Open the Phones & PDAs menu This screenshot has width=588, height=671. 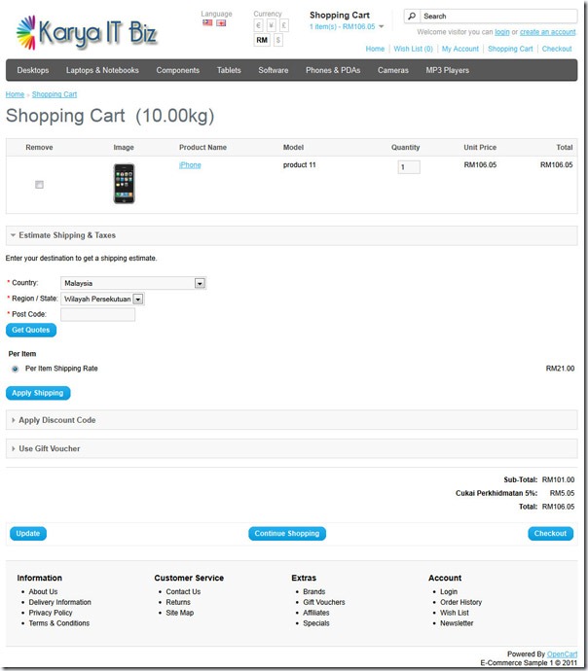click(x=333, y=70)
